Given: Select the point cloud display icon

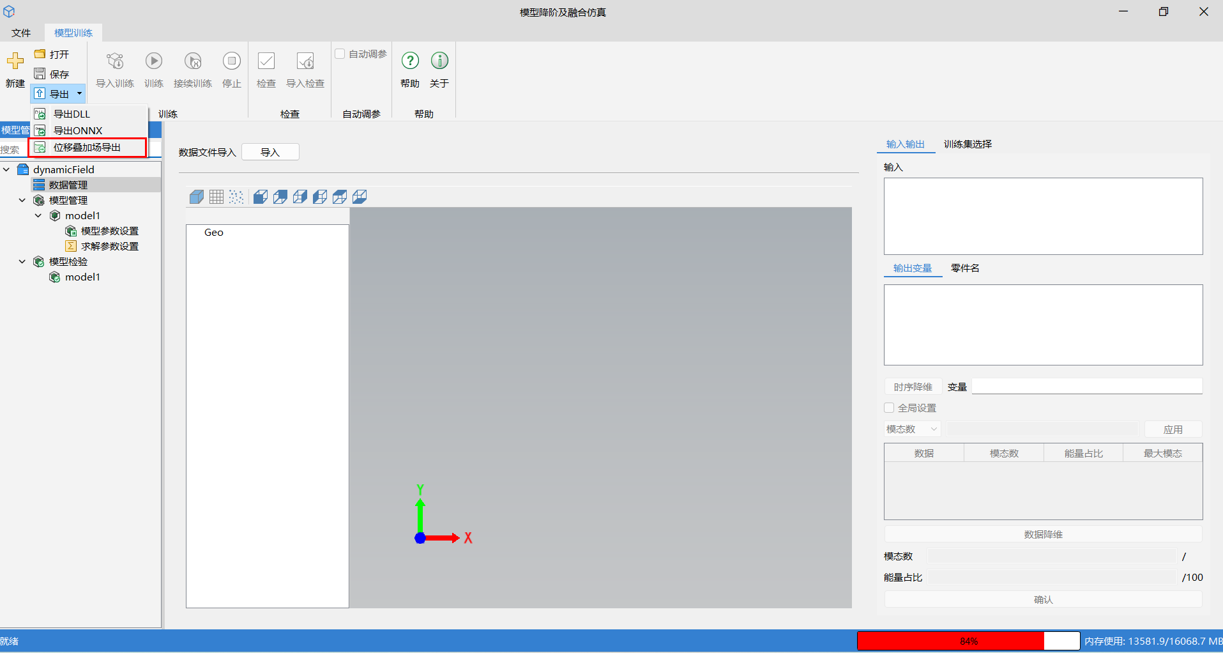Looking at the screenshot, I should tap(236, 197).
